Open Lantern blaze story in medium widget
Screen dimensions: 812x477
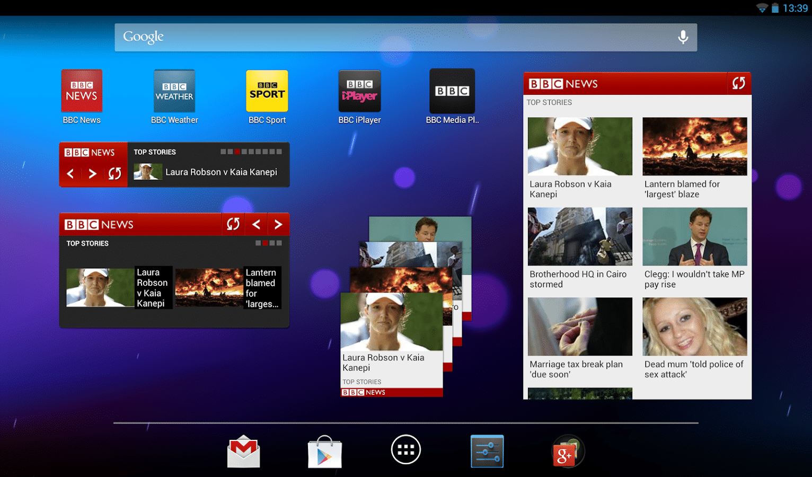228,287
